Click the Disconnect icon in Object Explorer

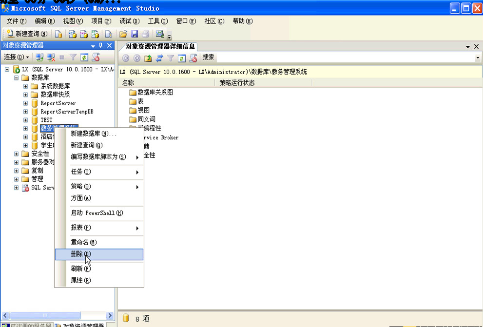51,58
